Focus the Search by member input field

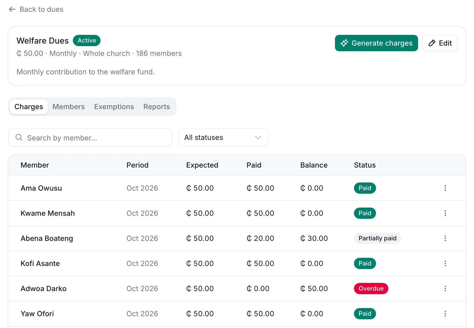point(90,137)
